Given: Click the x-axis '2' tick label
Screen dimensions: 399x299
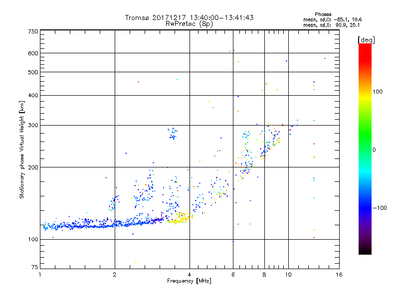Looking at the screenshot, I should [x=115, y=275].
